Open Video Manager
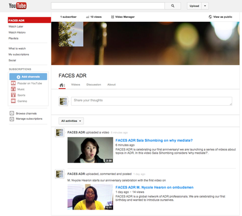Viewport: 242px width, 216px height. tap(123, 17)
